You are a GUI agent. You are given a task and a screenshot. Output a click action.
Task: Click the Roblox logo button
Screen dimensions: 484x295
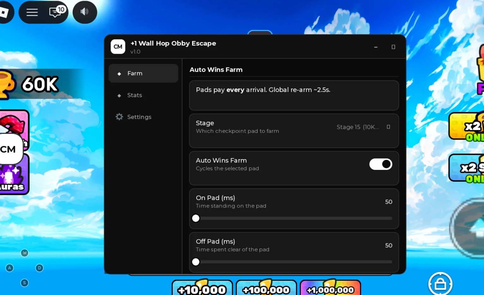[x=4, y=12]
